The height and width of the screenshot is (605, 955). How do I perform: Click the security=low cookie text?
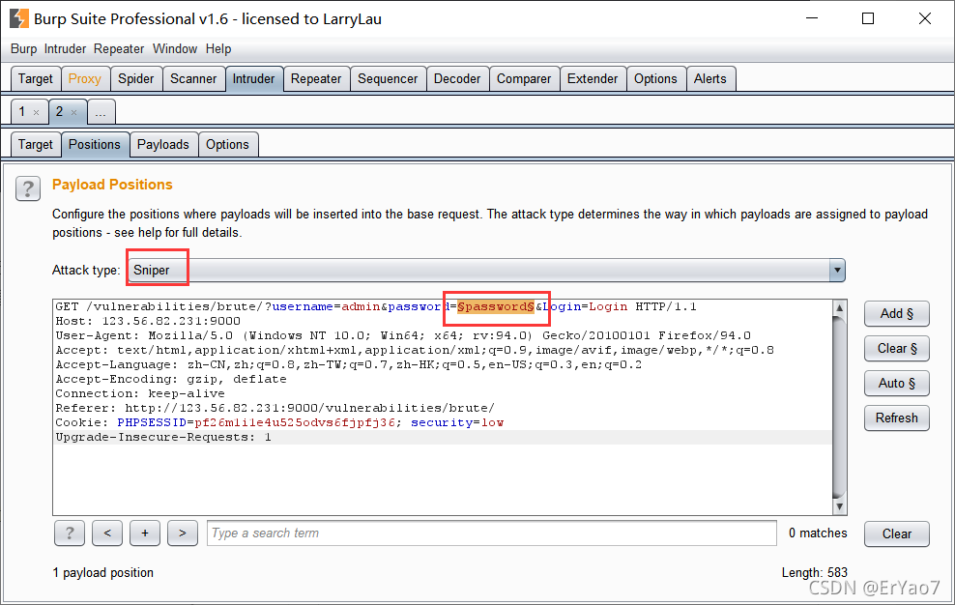457,423
